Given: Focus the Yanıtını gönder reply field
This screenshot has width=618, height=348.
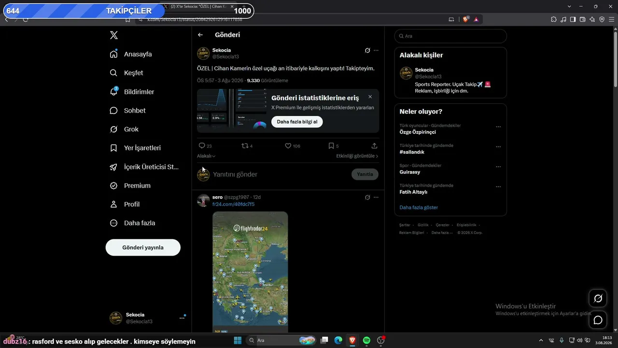Looking at the screenshot, I should pyautogui.click(x=280, y=174).
